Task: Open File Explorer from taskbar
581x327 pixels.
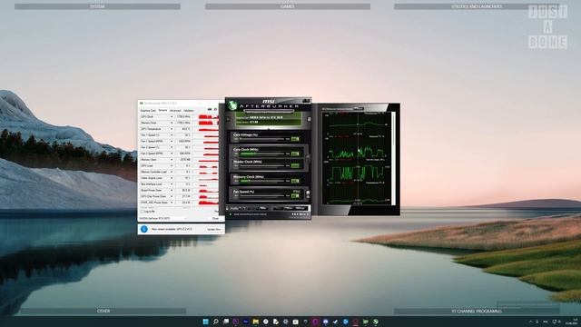Action: (x=256, y=322)
